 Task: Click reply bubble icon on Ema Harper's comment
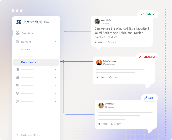coord(112,124)
